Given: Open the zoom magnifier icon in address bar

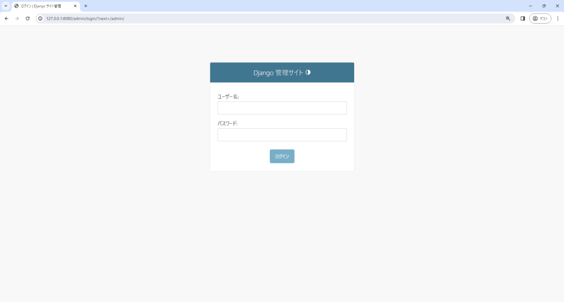Looking at the screenshot, I should click(508, 18).
